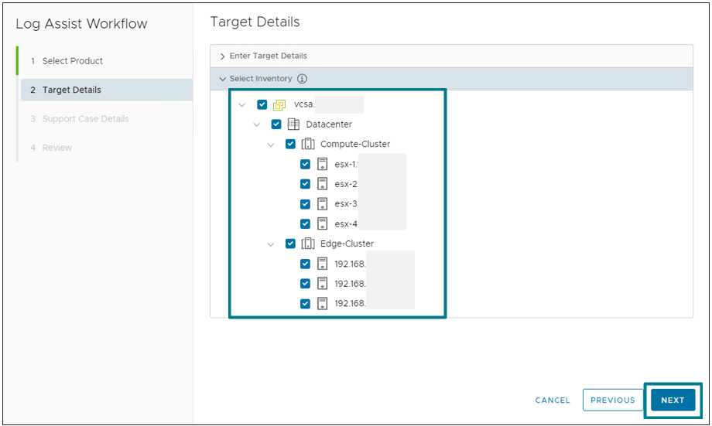The image size is (712, 426).
Task: Click the vCenter icon next to vcsa
Action: [x=280, y=105]
